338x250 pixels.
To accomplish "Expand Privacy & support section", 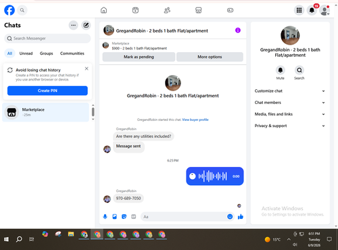I will point(290,126).
